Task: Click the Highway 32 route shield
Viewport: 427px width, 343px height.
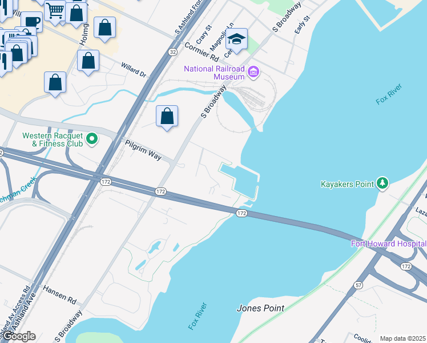Action: [x=172, y=52]
